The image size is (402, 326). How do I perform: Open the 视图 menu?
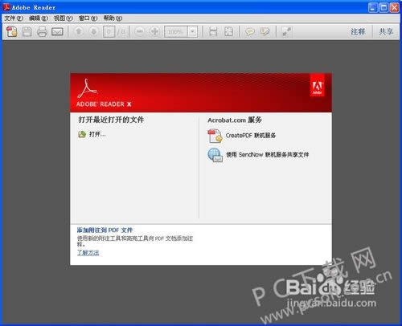click(64, 18)
